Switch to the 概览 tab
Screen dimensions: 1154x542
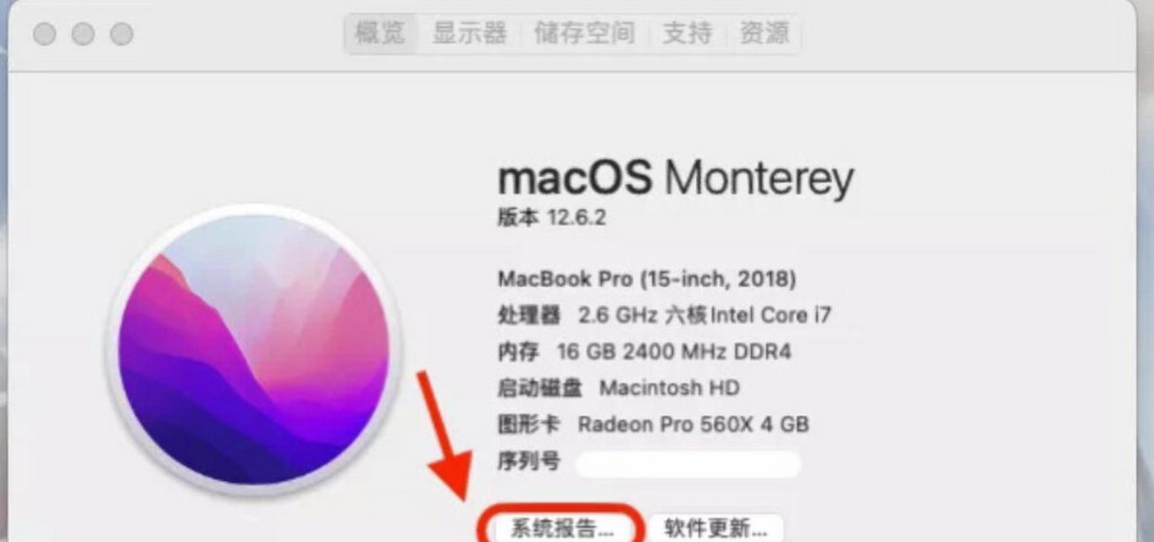point(380,34)
